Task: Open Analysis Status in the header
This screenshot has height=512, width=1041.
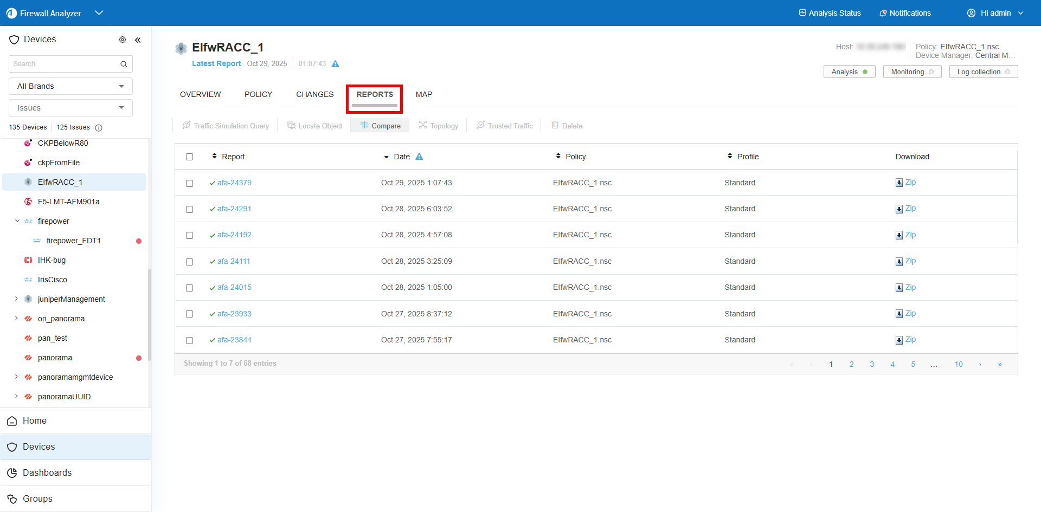Action: (x=830, y=13)
